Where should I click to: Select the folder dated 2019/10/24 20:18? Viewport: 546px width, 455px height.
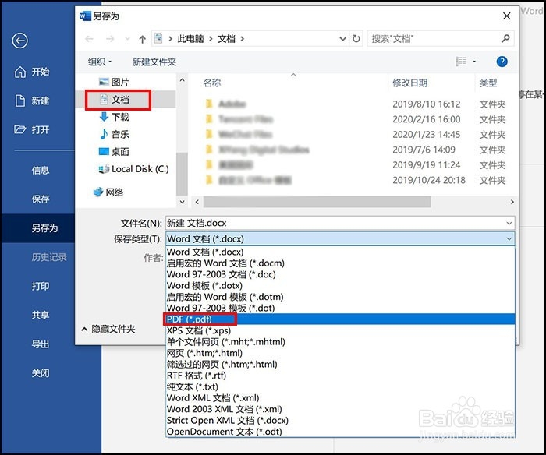pyautogui.click(x=354, y=180)
